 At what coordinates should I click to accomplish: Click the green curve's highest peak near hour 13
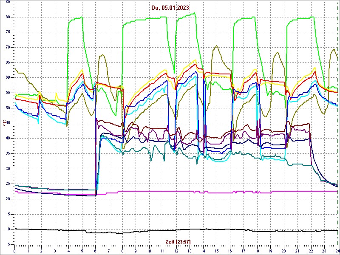coord(194,13)
